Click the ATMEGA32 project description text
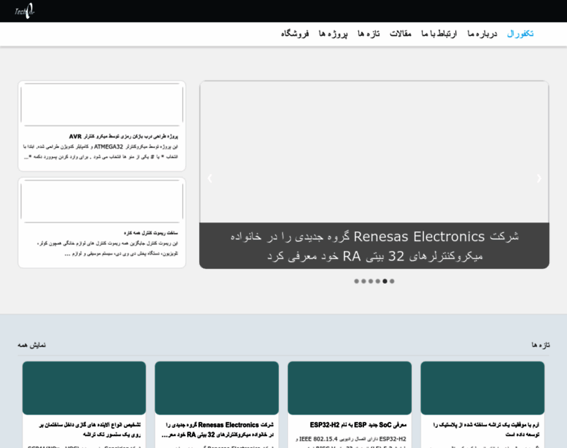Viewport: 567px width, 448px height. click(x=101, y=152)
